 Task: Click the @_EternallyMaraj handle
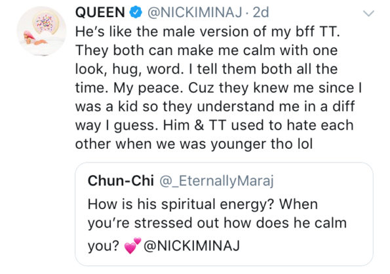point(216,181)
